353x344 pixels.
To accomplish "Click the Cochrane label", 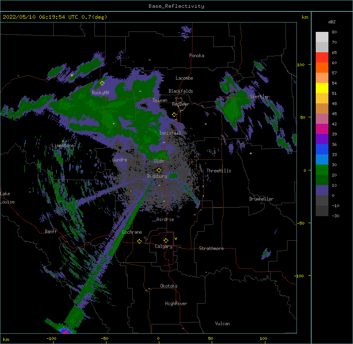I will tap(132, 232).
